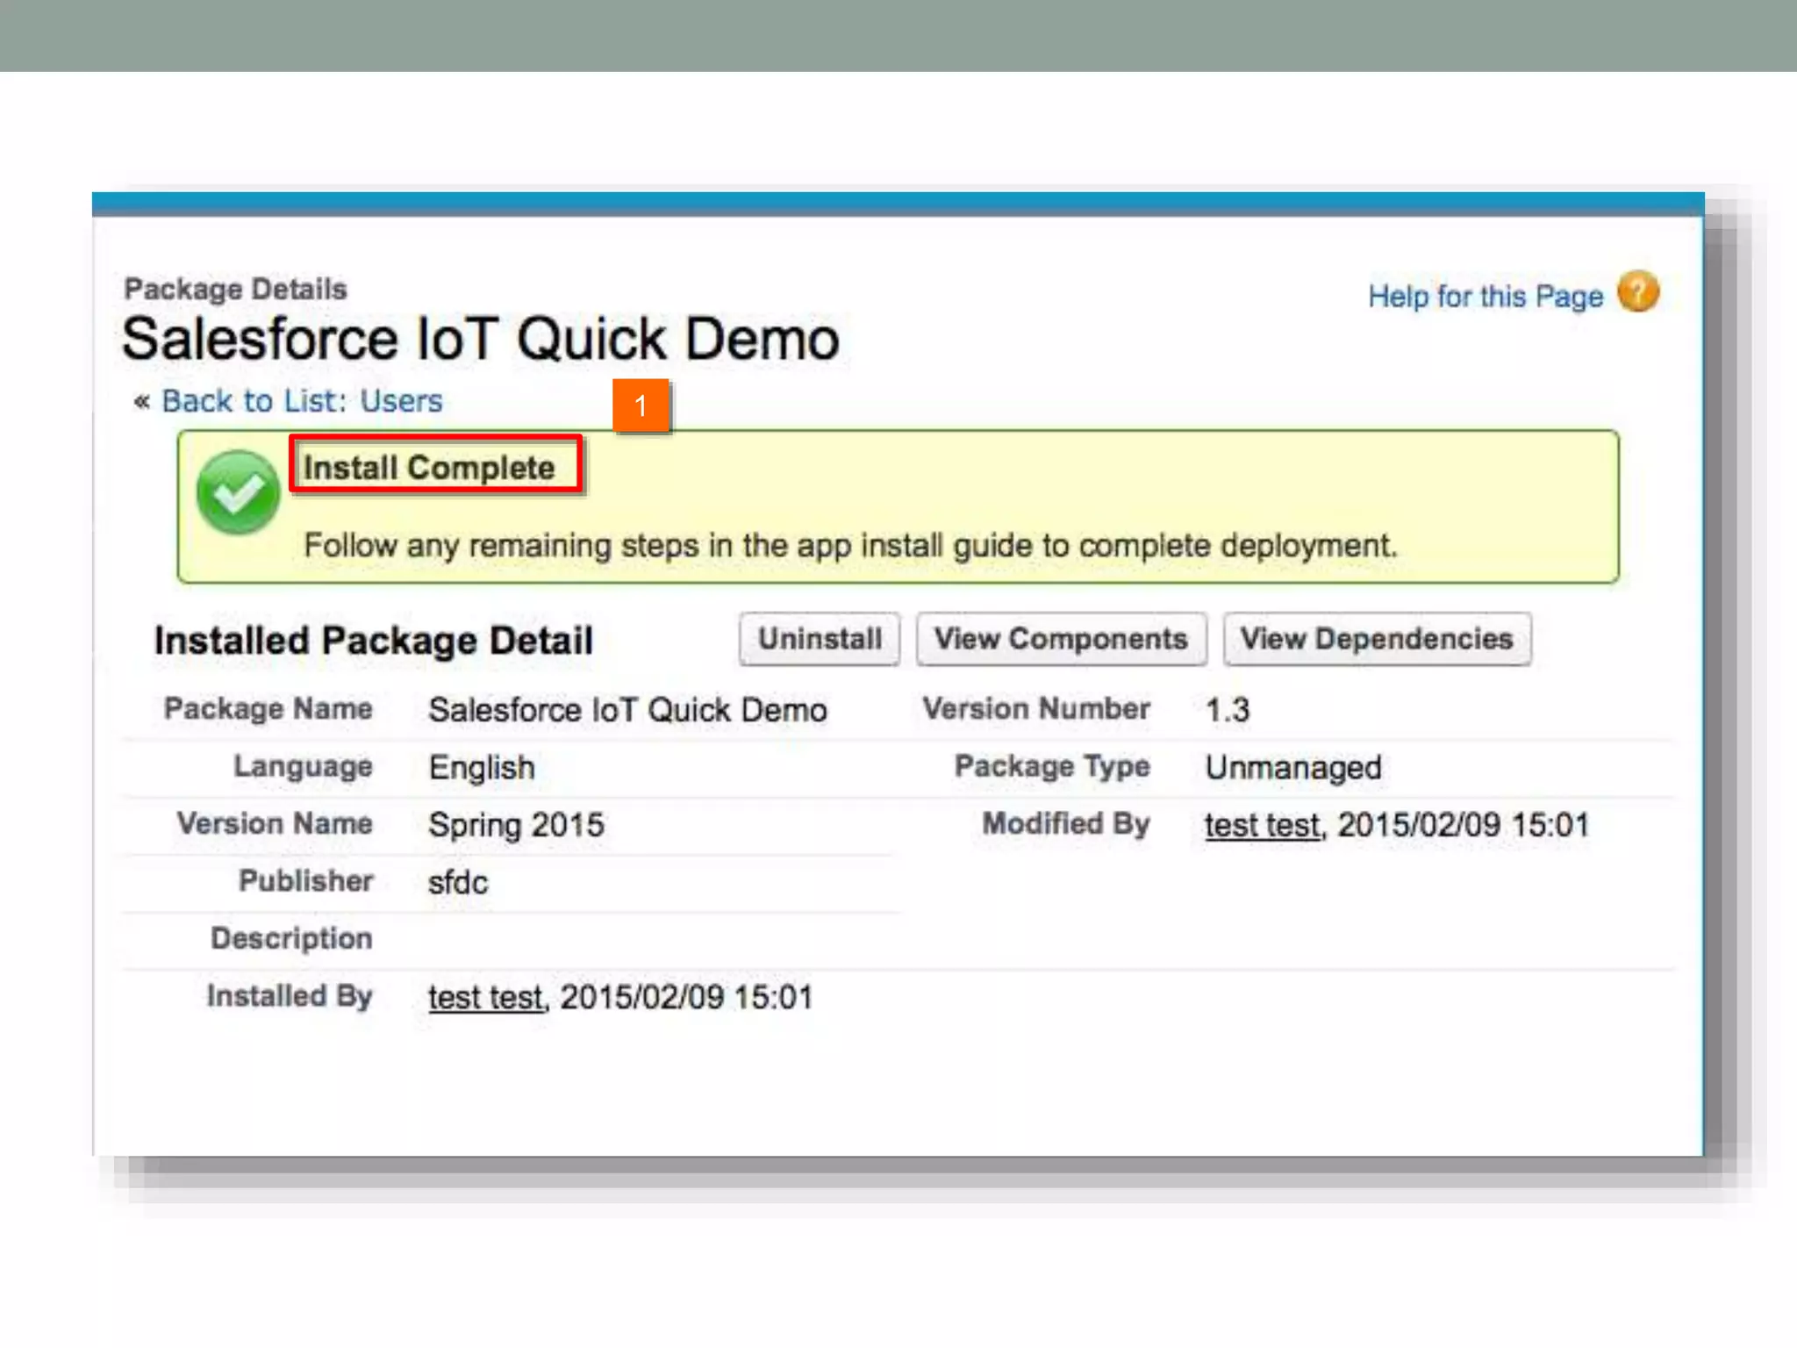Screen dimensions: 1797x1348
Task: Click the Publisher value sfdc
Action: click(457, 882)
